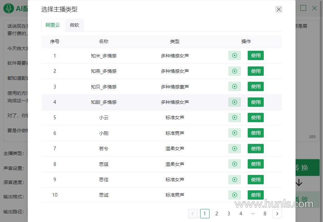Click the previous page arrow
The image size is (323, 222).
192,214
